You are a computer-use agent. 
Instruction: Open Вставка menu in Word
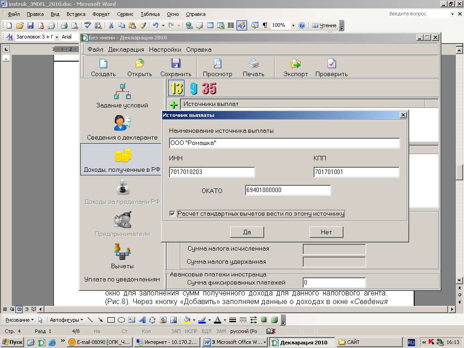(x=76, y=14)
